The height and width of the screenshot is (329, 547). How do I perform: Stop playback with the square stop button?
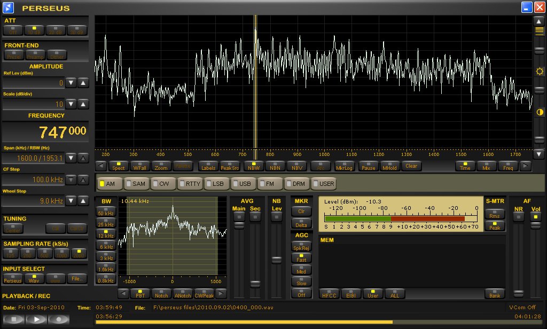click(13, 319)
